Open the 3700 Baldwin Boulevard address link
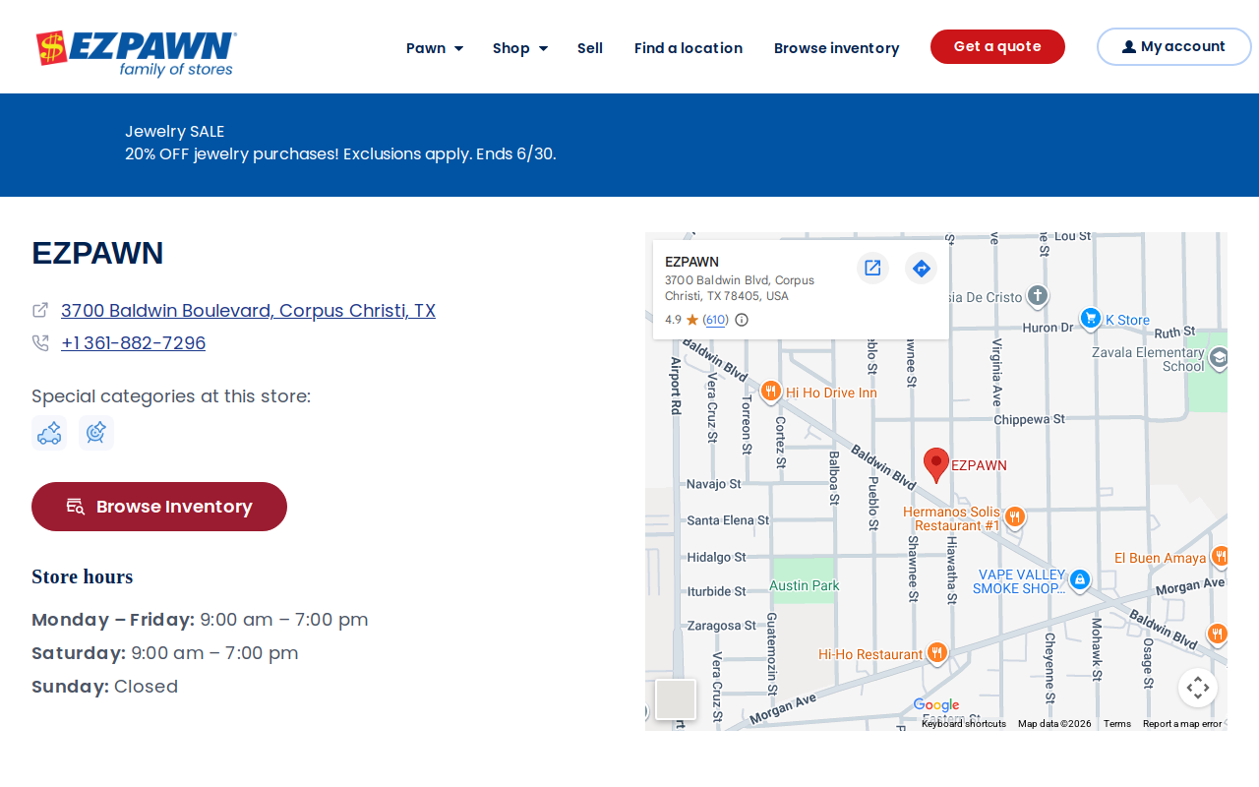The height and width of the screenshot is (787, 1259). point(248,310)
